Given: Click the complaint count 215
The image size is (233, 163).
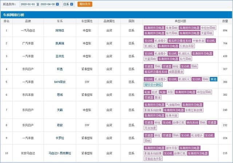Looking at the screenshot, I should pyautogui.click(x=225, y=153).
